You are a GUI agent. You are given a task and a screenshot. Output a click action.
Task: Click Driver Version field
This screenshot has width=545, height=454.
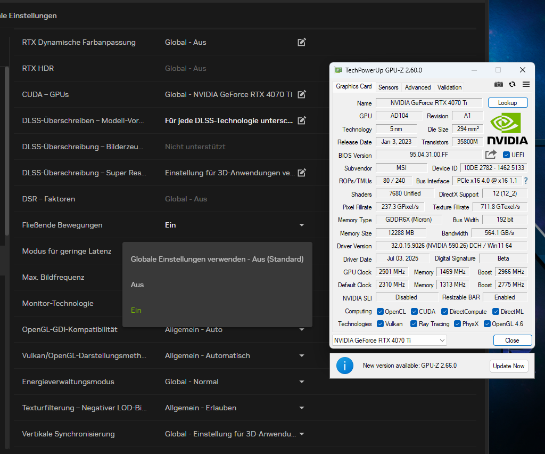(x=451, y=246)
